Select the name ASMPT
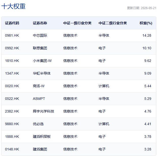The width and height of the screenshot is (157, 157). click(x=39, y=99)
